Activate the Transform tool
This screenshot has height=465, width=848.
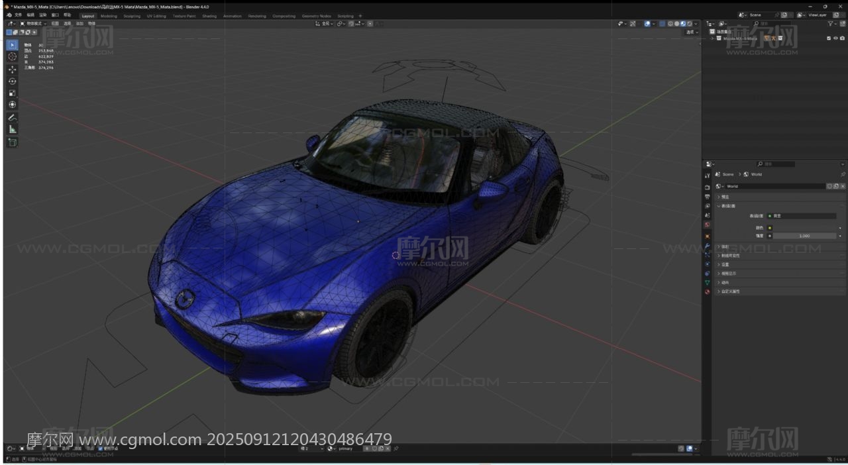click(12, 105)
